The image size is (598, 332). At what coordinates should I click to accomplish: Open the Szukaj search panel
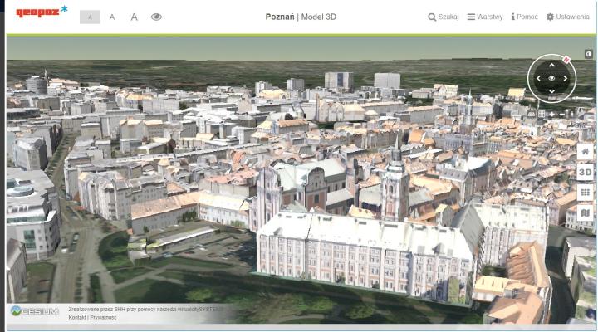tap(444, 17)
